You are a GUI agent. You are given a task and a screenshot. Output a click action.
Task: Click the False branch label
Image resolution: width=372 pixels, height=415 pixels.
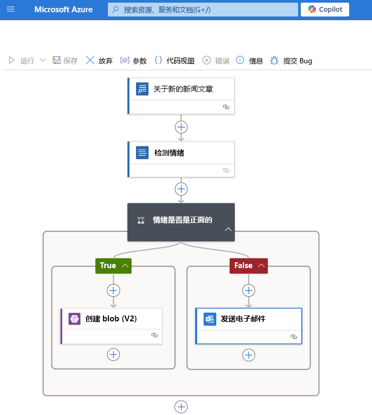(243, 265)
